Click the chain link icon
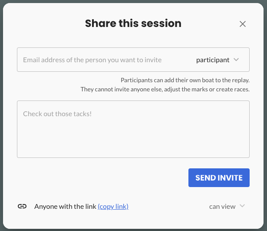The height and width of the screenshot is (231, 267). [22, 206]
